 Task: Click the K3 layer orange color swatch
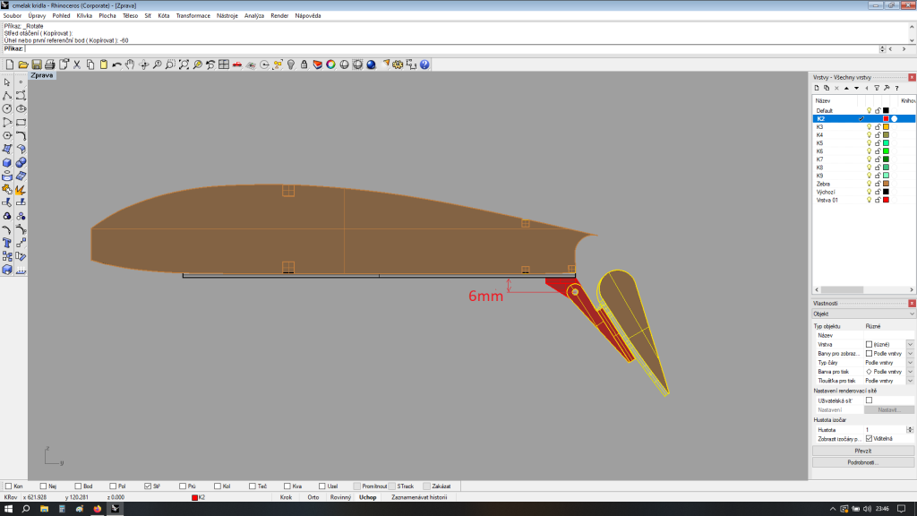pos(886,127)
